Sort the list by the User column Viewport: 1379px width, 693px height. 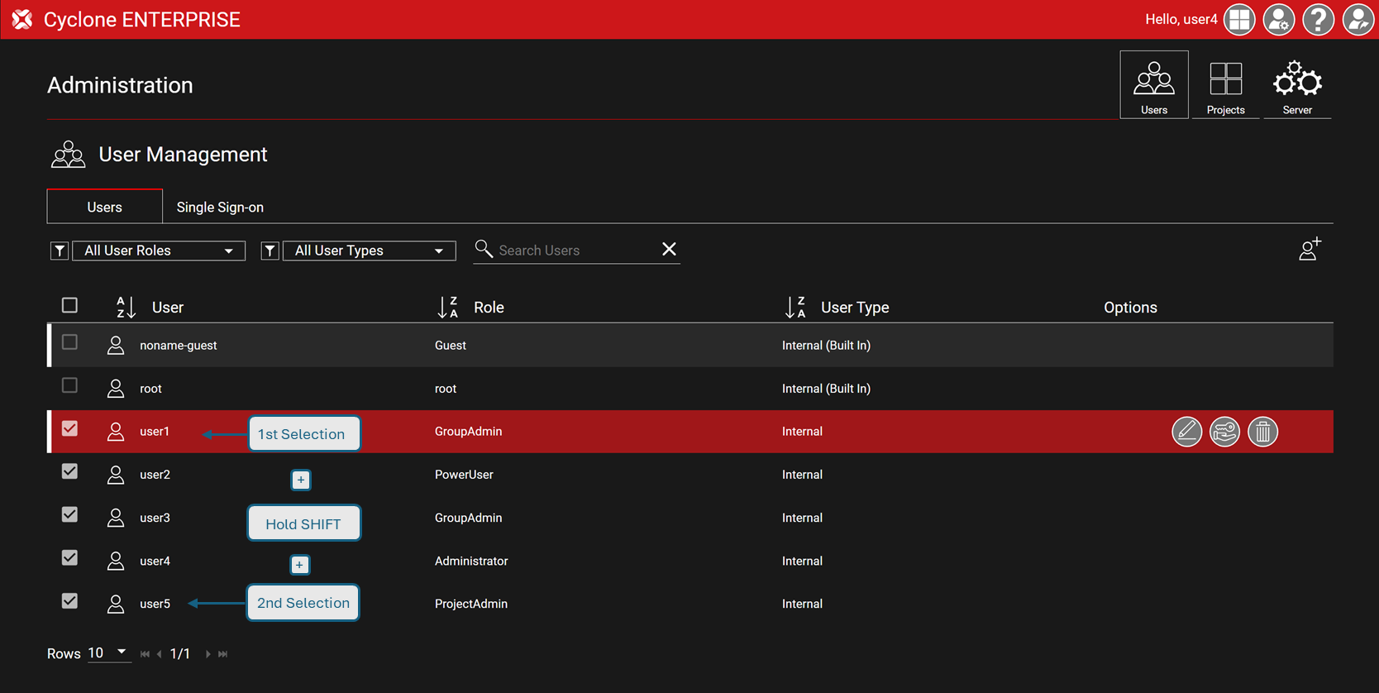(126, 308)
